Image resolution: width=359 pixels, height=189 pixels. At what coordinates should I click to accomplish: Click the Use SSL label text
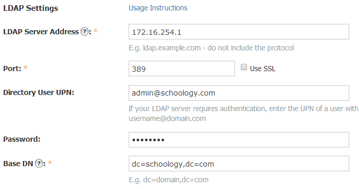(263, 69)
